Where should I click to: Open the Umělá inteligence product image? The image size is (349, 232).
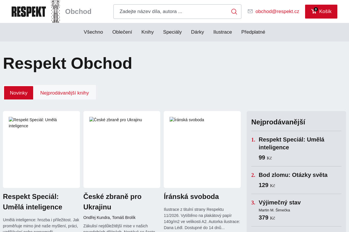(41, 149)
